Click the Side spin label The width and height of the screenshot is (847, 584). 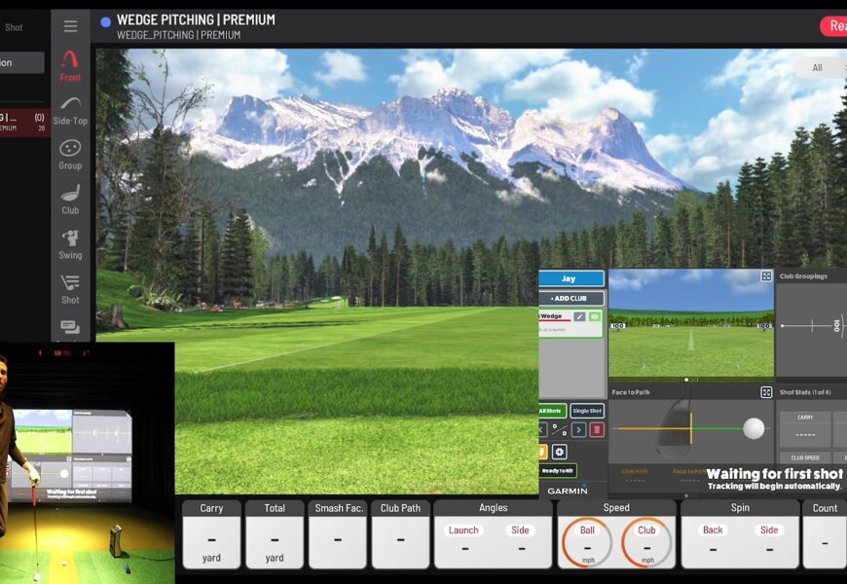click(x=769, y=529)
